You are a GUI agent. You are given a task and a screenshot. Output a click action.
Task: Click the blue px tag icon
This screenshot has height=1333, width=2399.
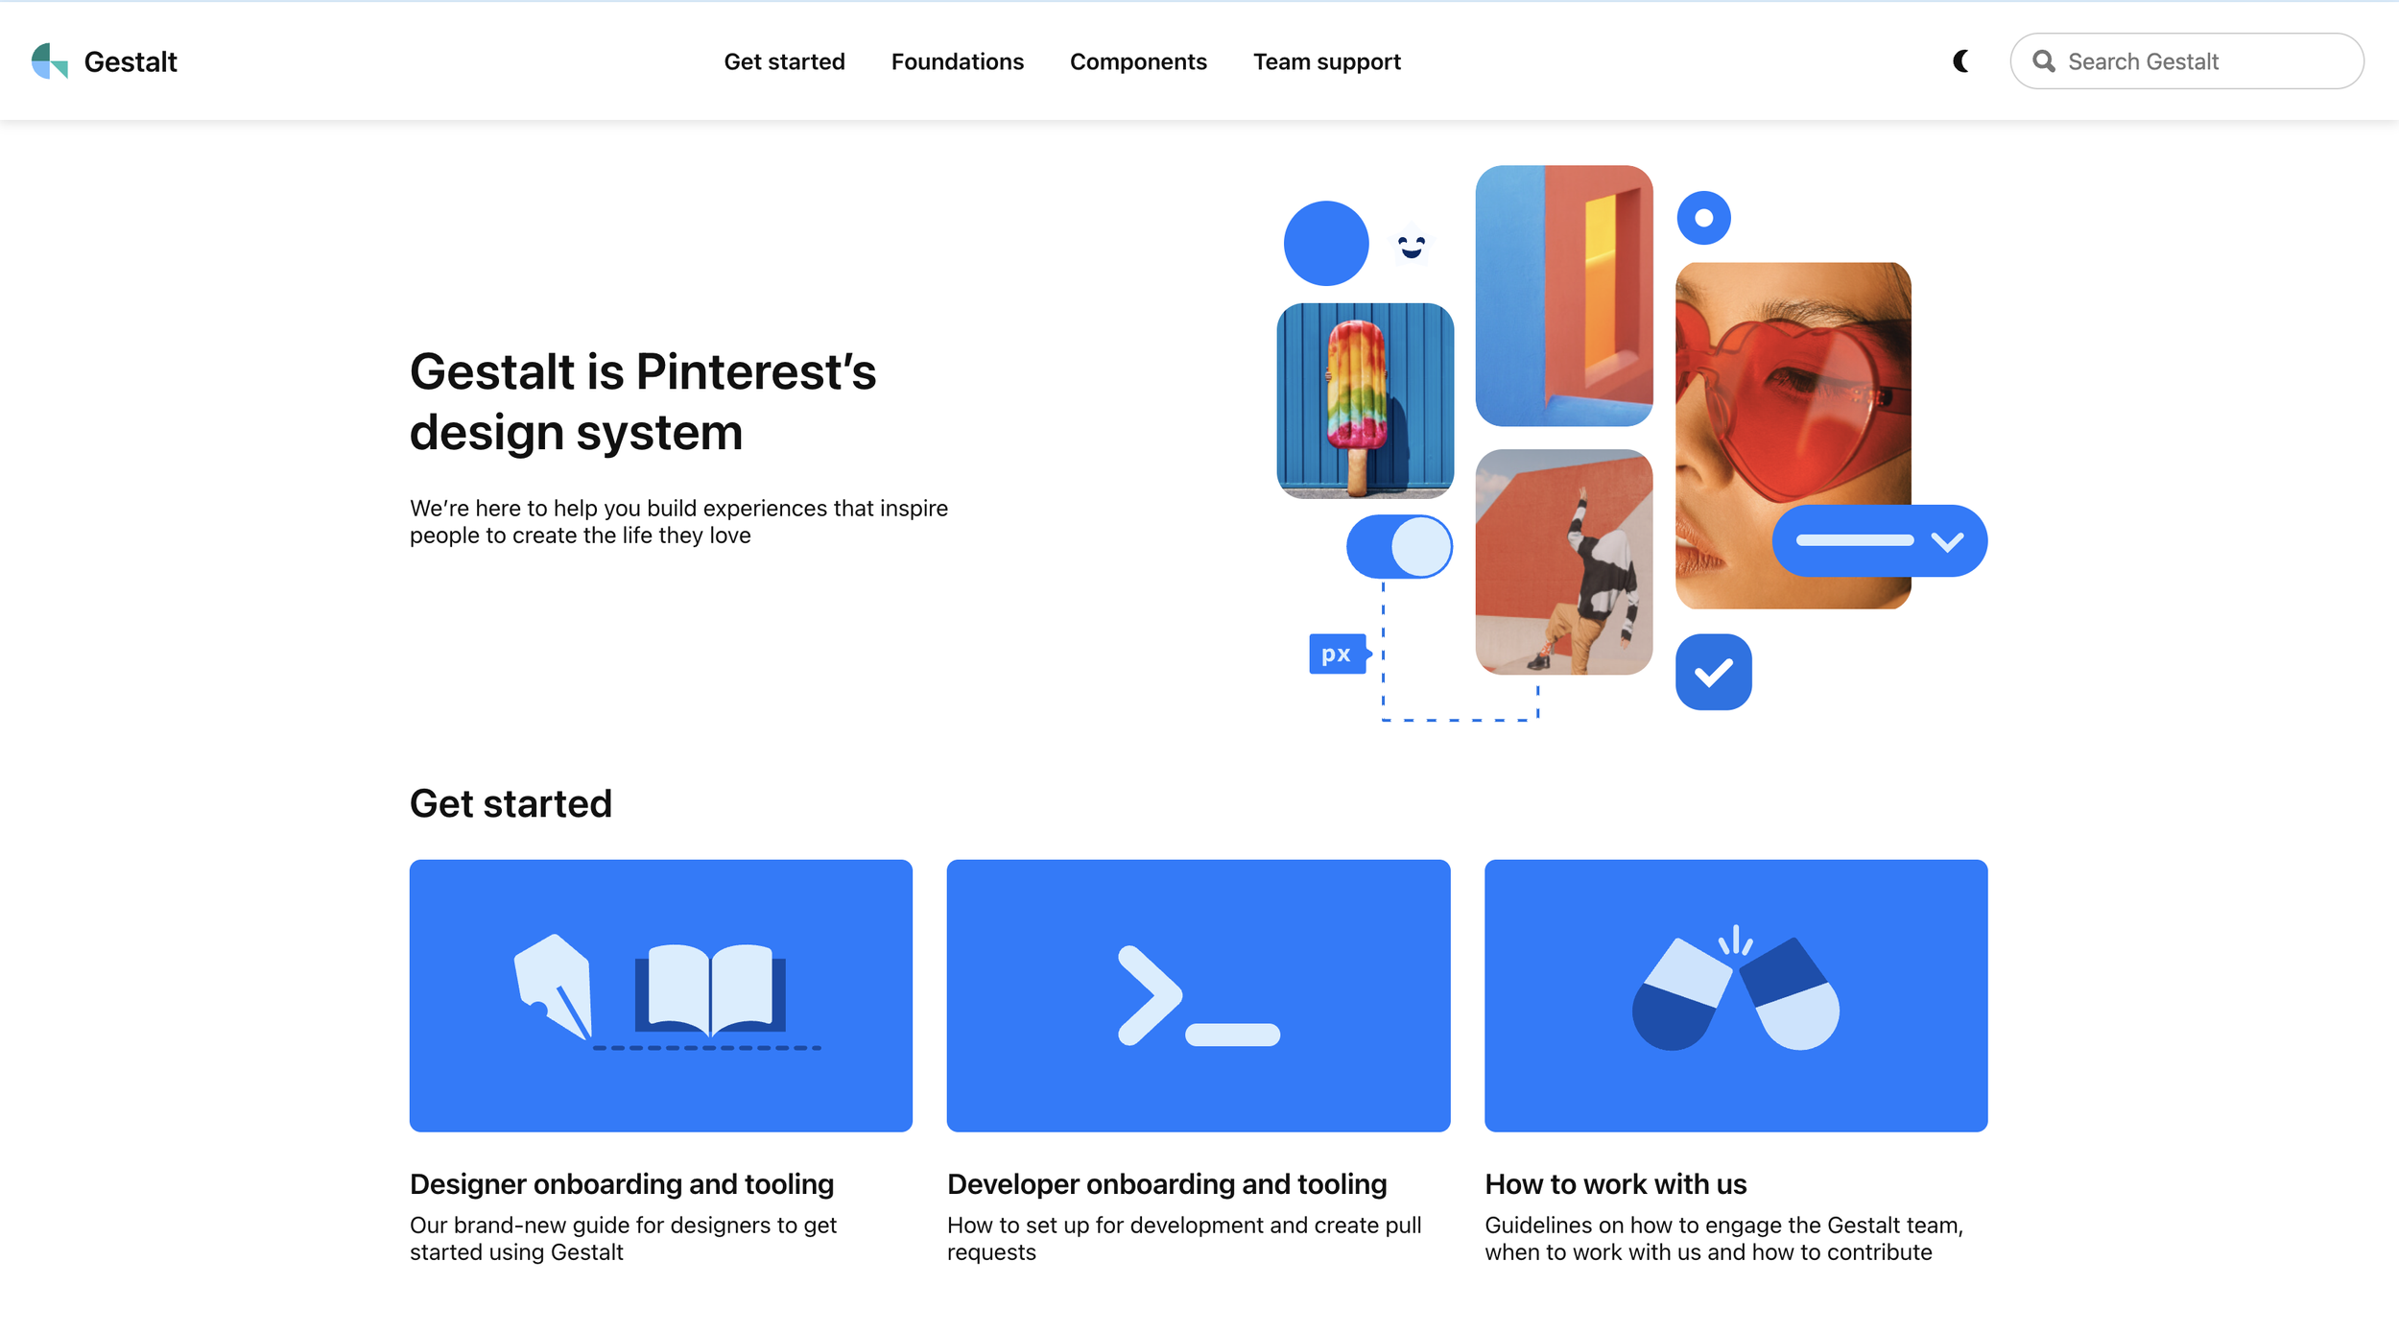[1338, 655]
